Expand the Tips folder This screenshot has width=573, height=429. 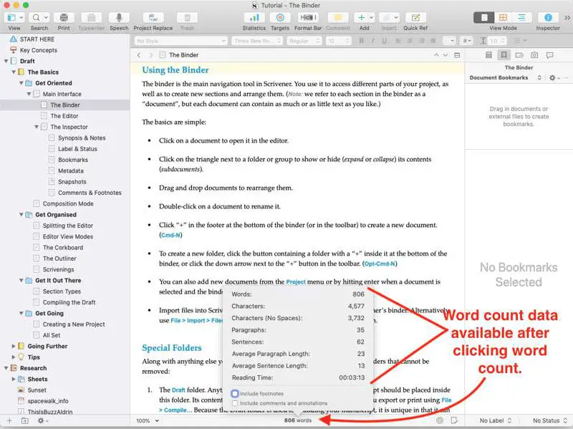point(14,357)
